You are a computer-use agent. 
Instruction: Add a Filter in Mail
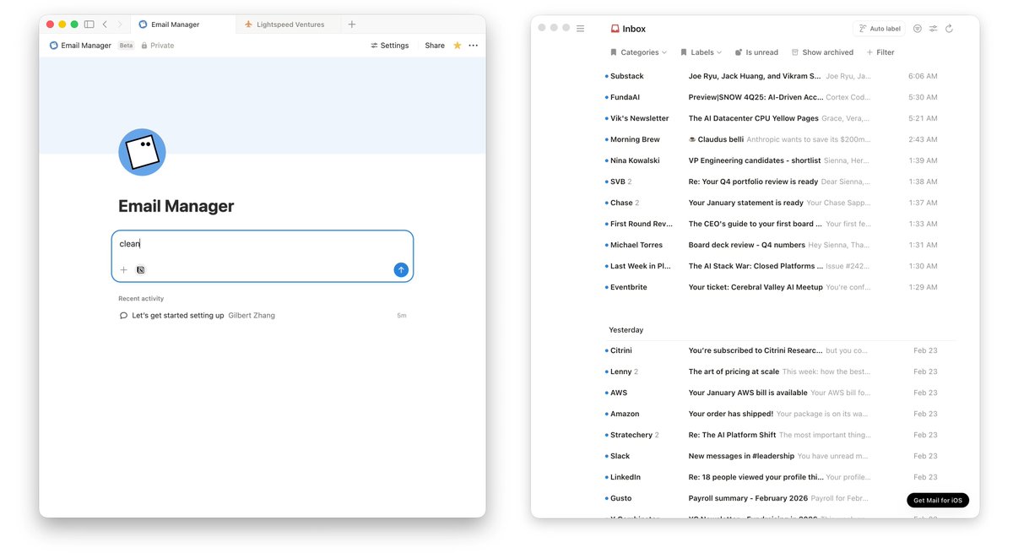pos(880,52)
